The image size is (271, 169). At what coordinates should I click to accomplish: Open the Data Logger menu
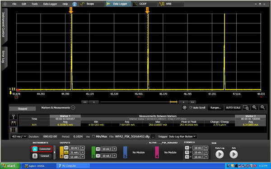pos(50,4)
